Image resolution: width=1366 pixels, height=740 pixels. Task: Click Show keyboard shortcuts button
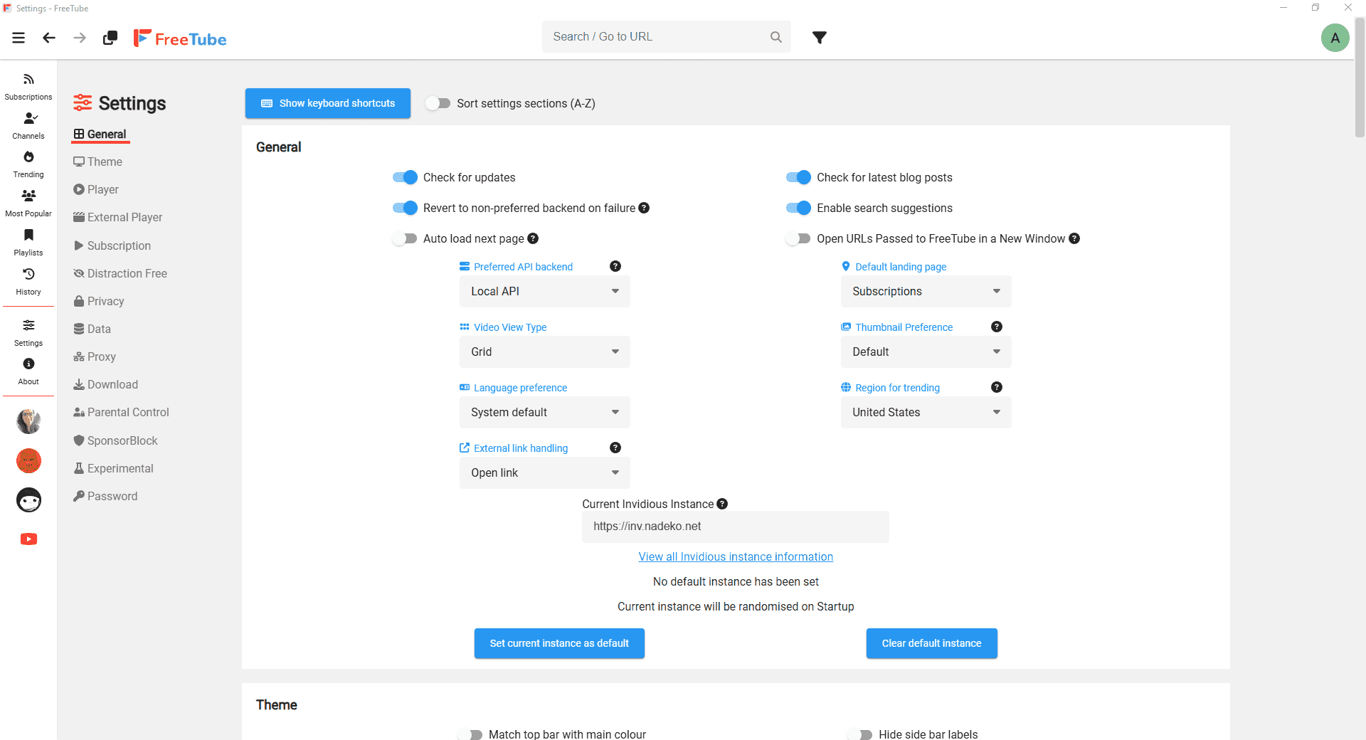(328, 103)
